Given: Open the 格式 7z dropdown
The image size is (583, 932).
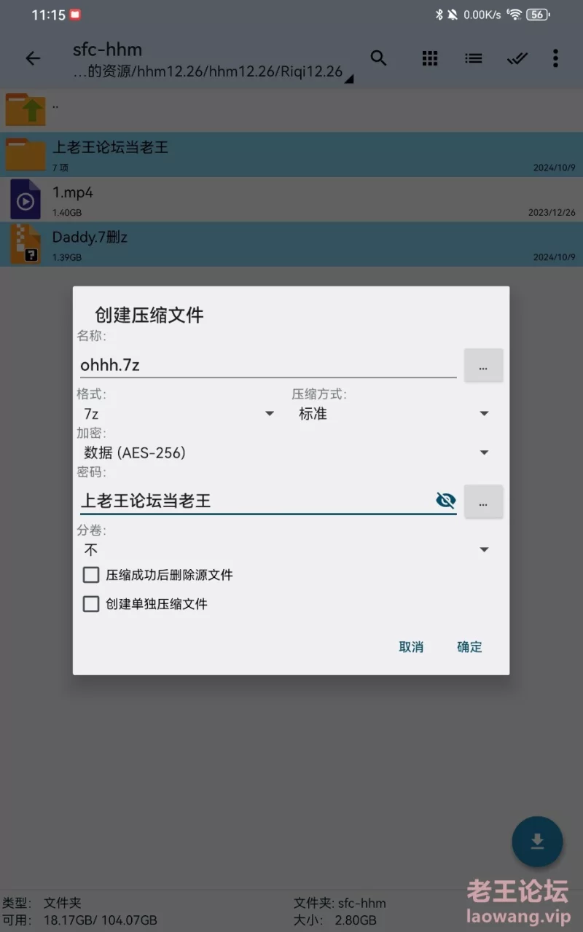Looking at the screenshot, I should click(x=178, y=414).
